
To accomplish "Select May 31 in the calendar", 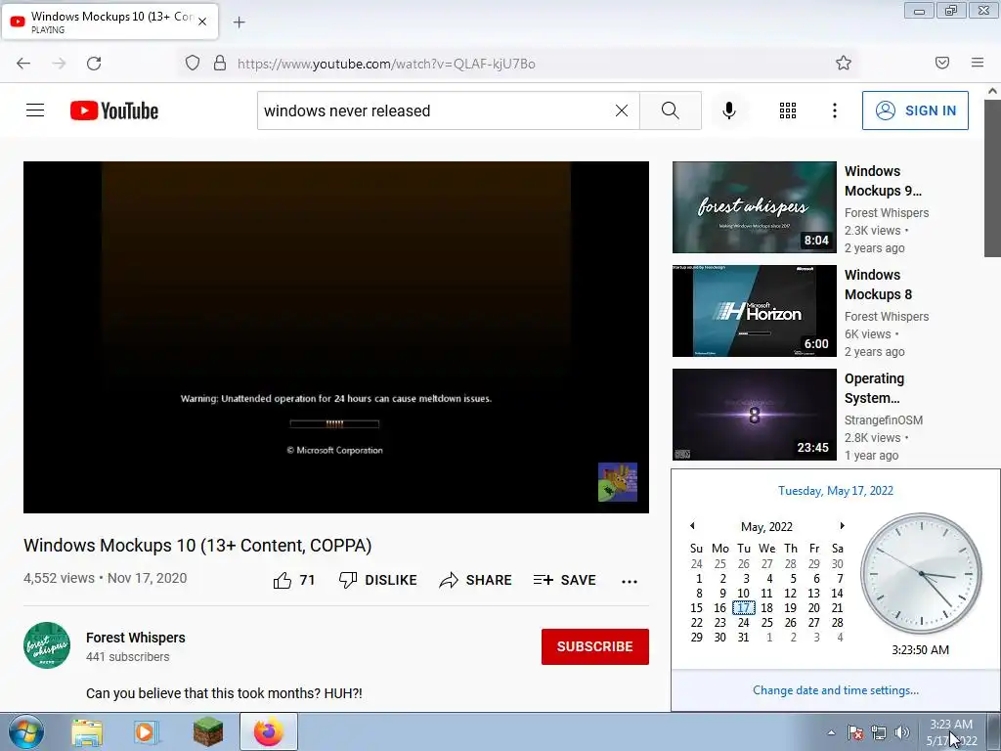I will (x=743, y=637).
